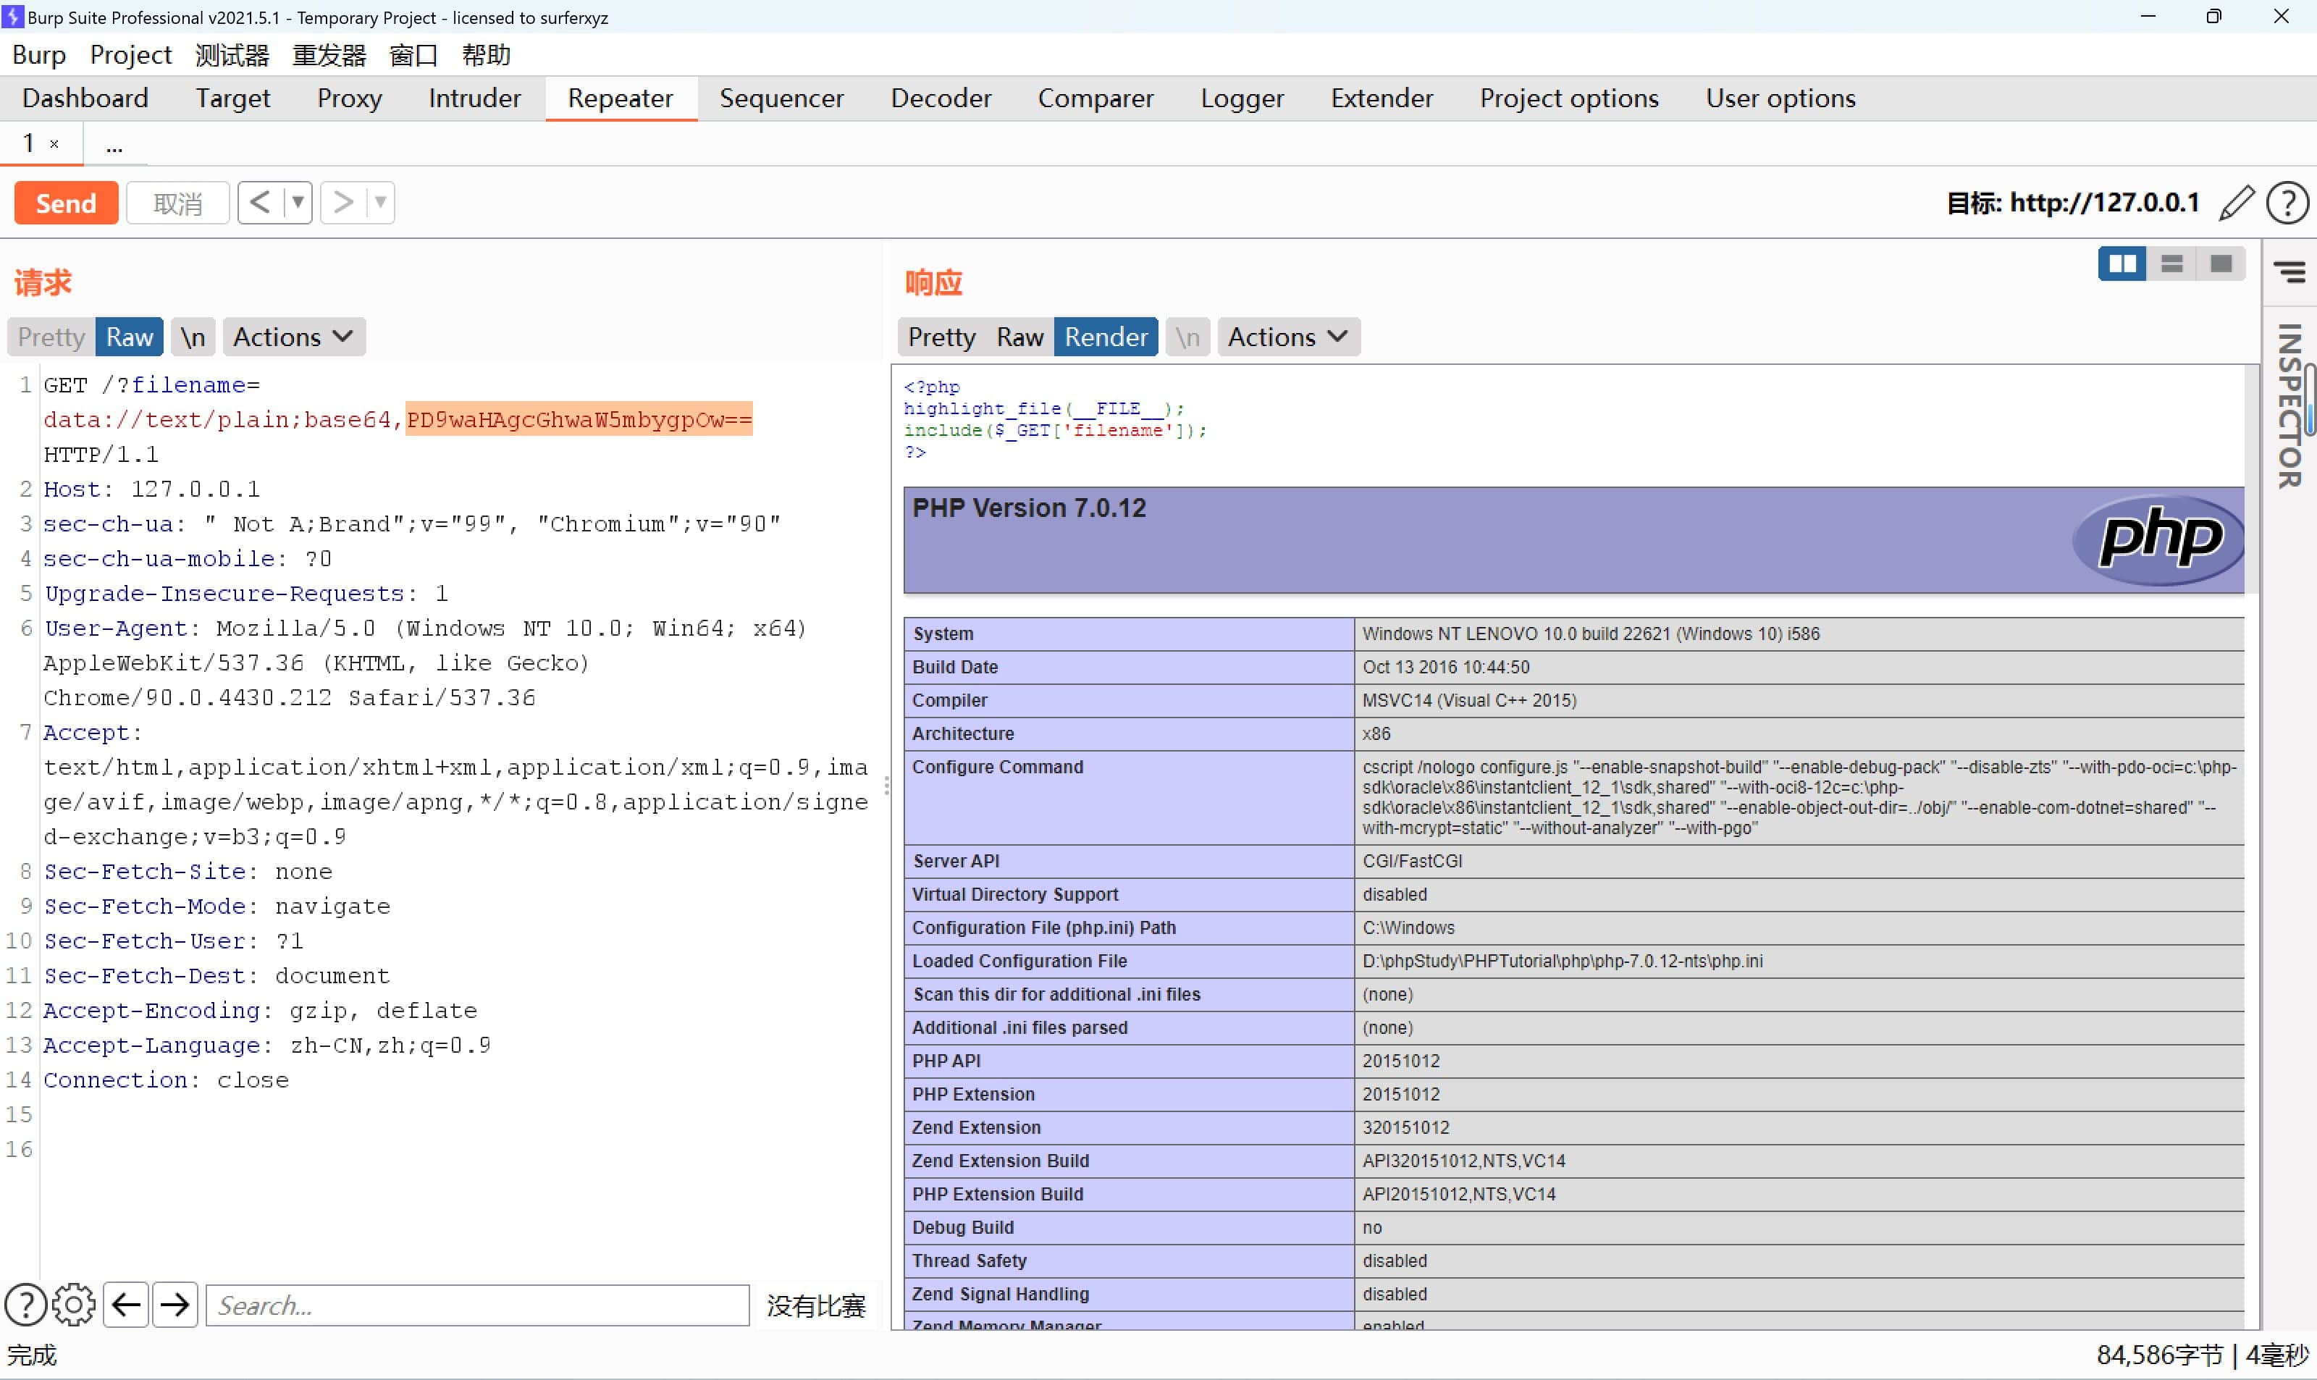Close Repeater tab 1
Viewport: 2317px width, 1380px height.
pyautogui.click(x=55, y=144)
